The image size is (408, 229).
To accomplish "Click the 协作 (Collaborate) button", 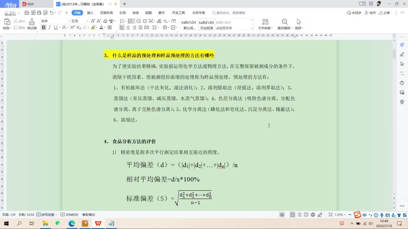I will coord(370,13).
